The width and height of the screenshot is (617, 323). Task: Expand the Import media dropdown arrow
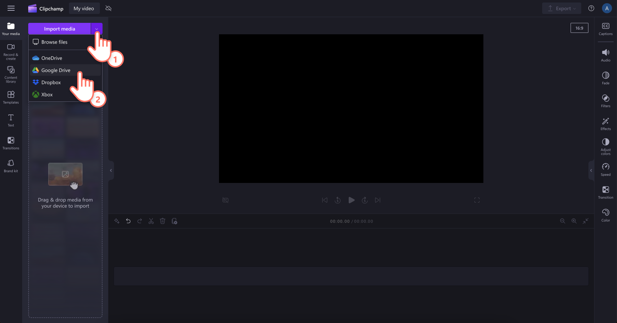[96, 29]
